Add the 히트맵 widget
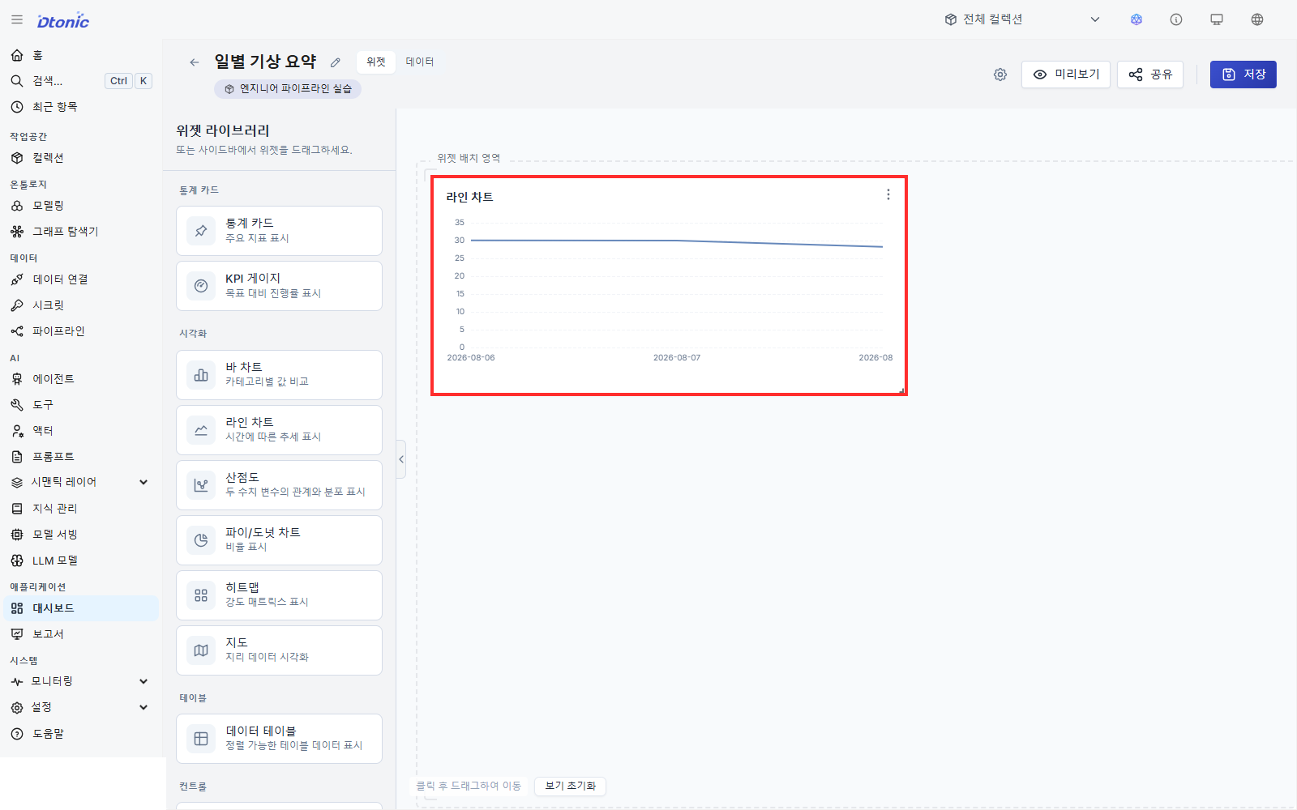The image size is (1297, 810). click(x=279, y=595)
